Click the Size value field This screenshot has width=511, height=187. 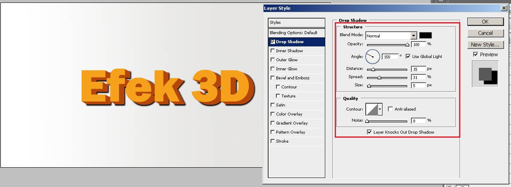(x=418, y=85)
